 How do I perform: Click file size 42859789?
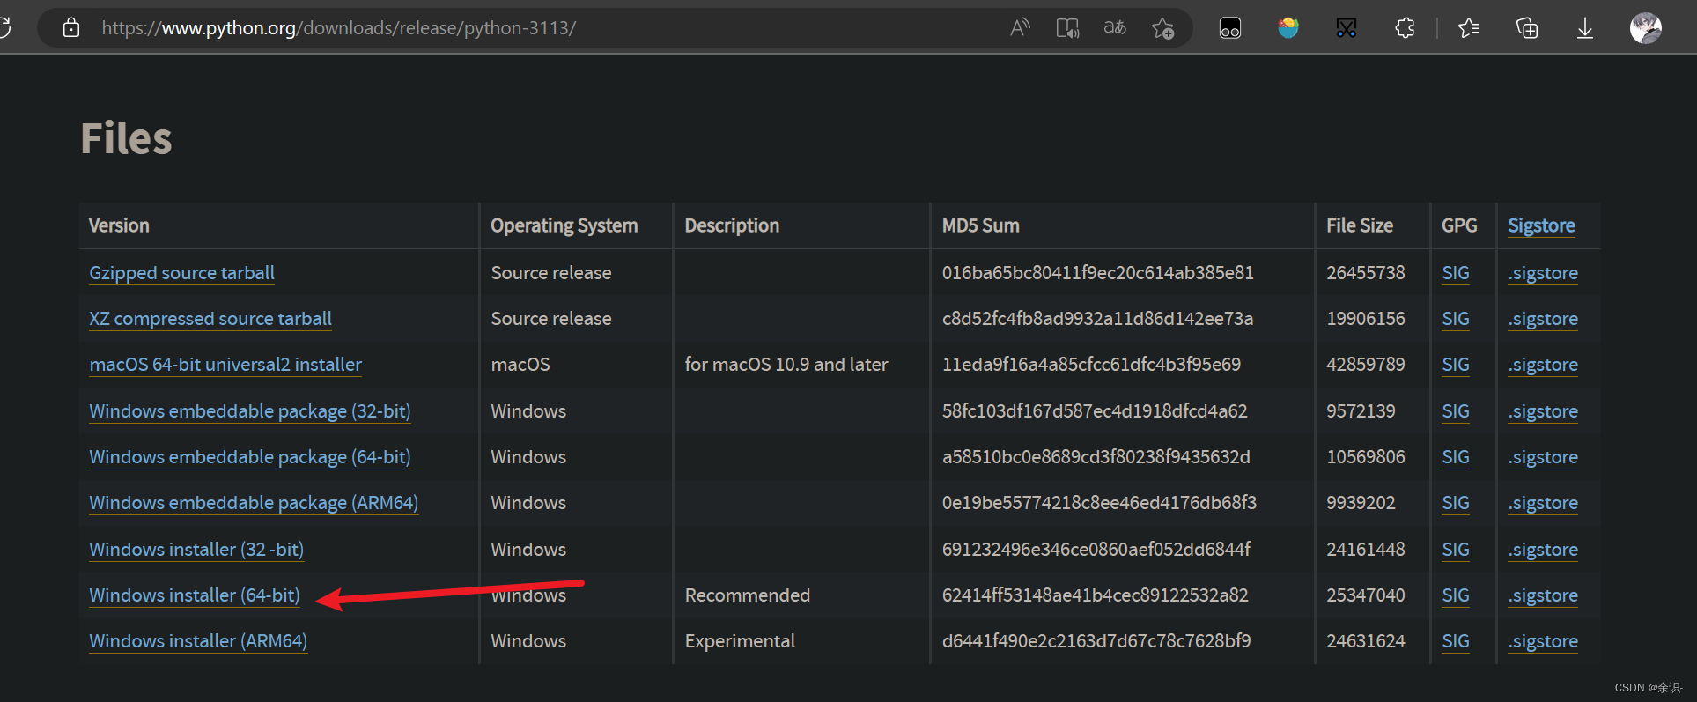tap(1366, 365)
